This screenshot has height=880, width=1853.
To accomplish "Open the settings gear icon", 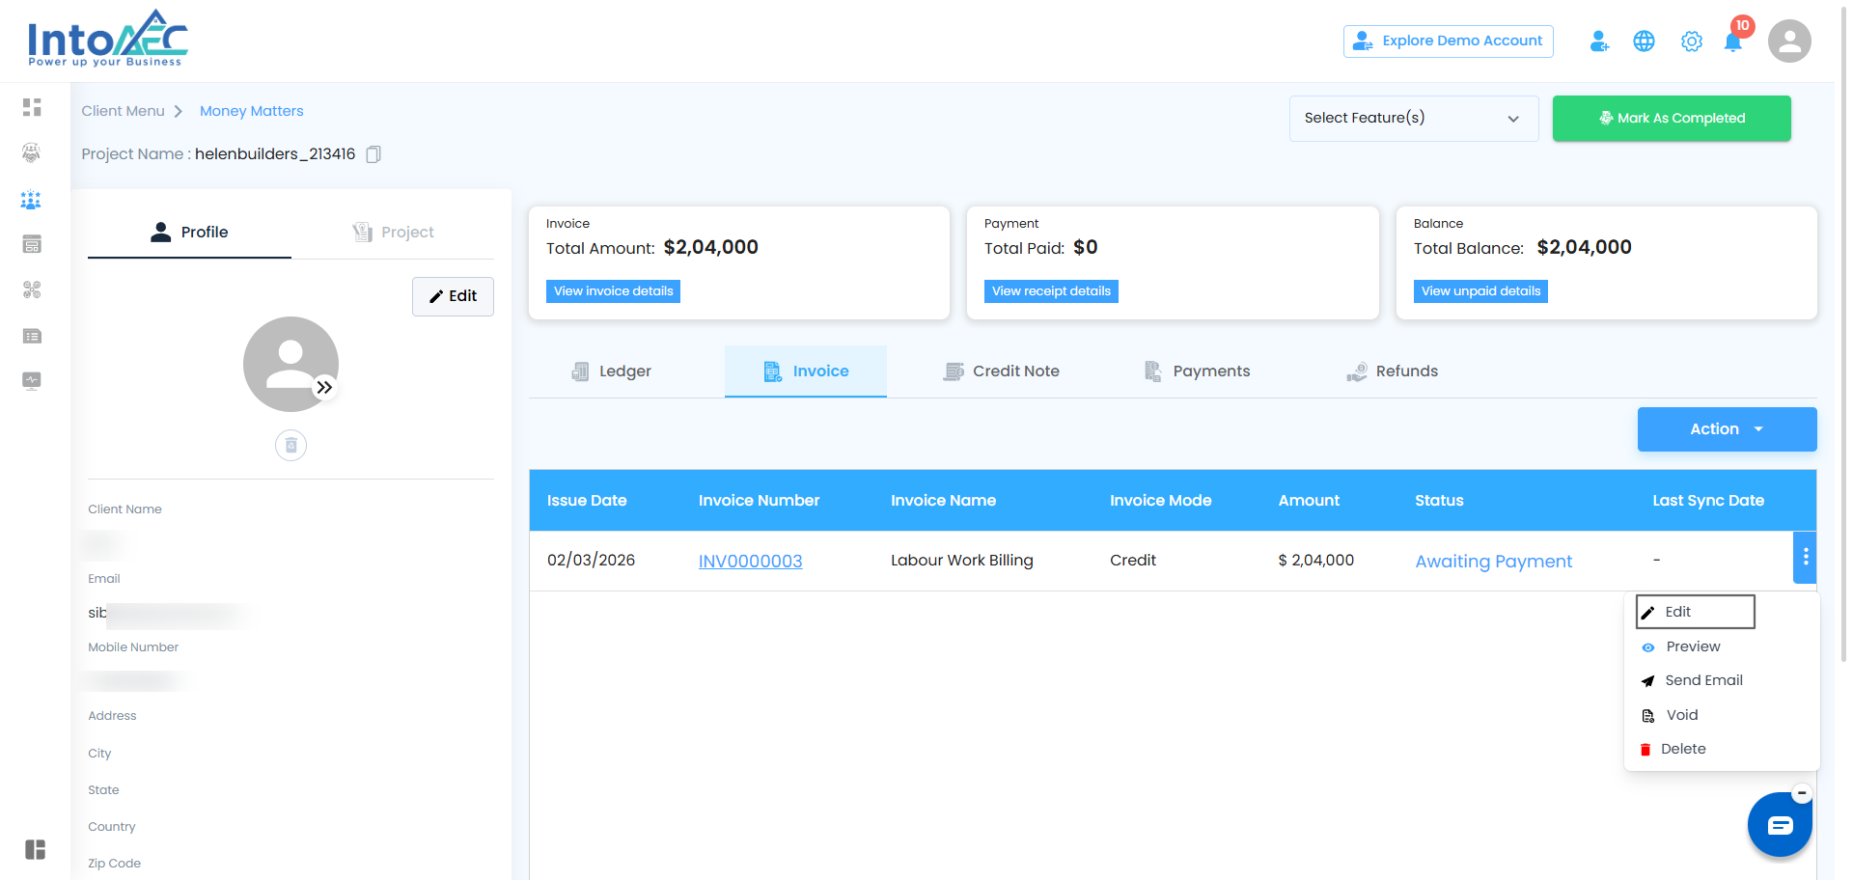I will [x=1691, y=41].
